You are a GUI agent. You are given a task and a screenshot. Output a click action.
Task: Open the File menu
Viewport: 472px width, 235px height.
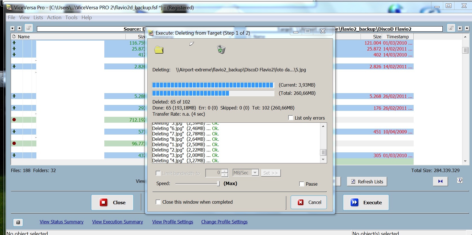pos(12,17)
